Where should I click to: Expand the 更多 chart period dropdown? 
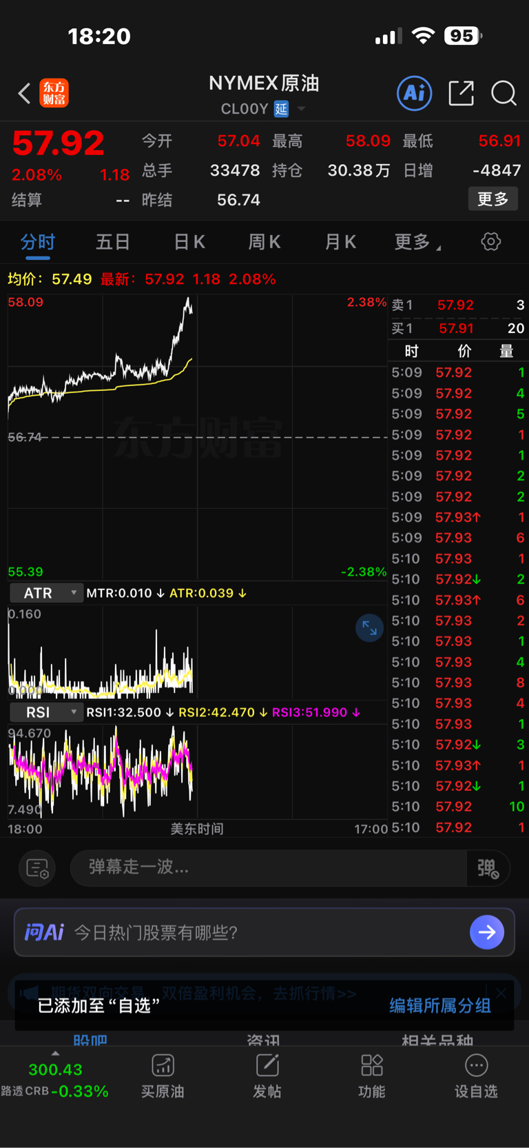pyautogui.click(x=418, y=242)
